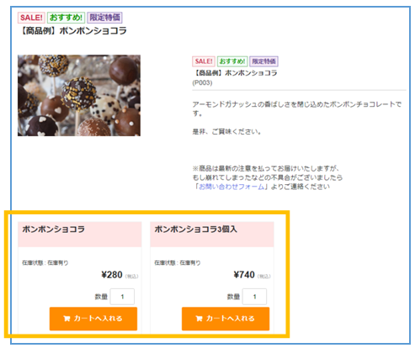415x348 pixels.
Task: Click the 限定特価 badge beside the product description
Action: 263,61
